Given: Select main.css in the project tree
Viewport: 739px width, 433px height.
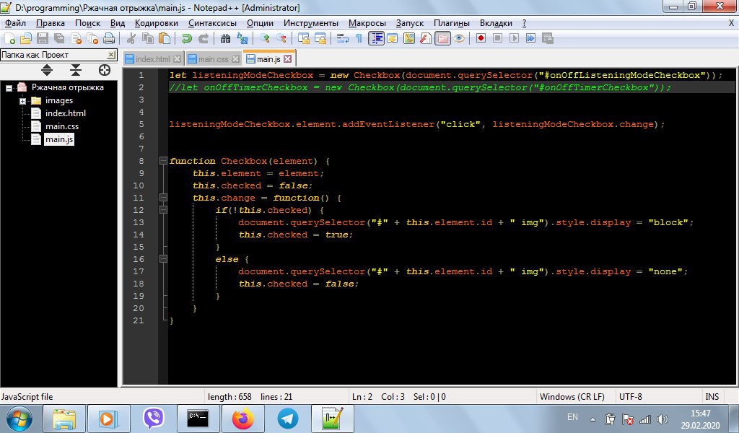Looking at the screenshot, I should click(62, 126).
